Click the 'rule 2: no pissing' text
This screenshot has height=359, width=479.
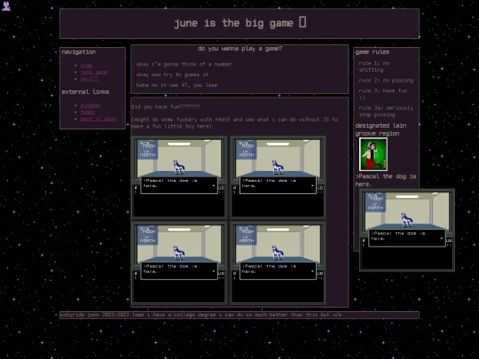[x=386, y=81]
